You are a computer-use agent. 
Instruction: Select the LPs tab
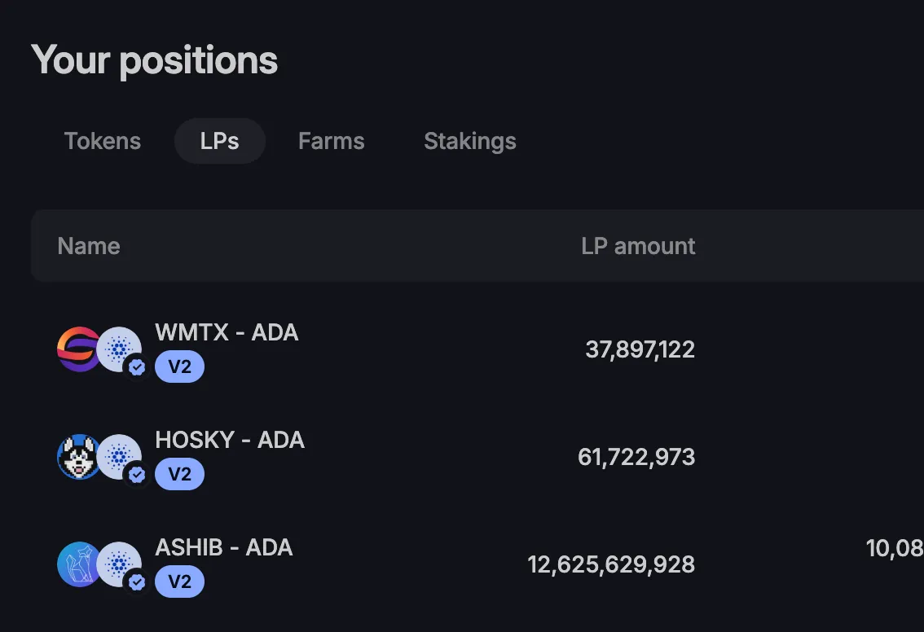click(220, 141)
